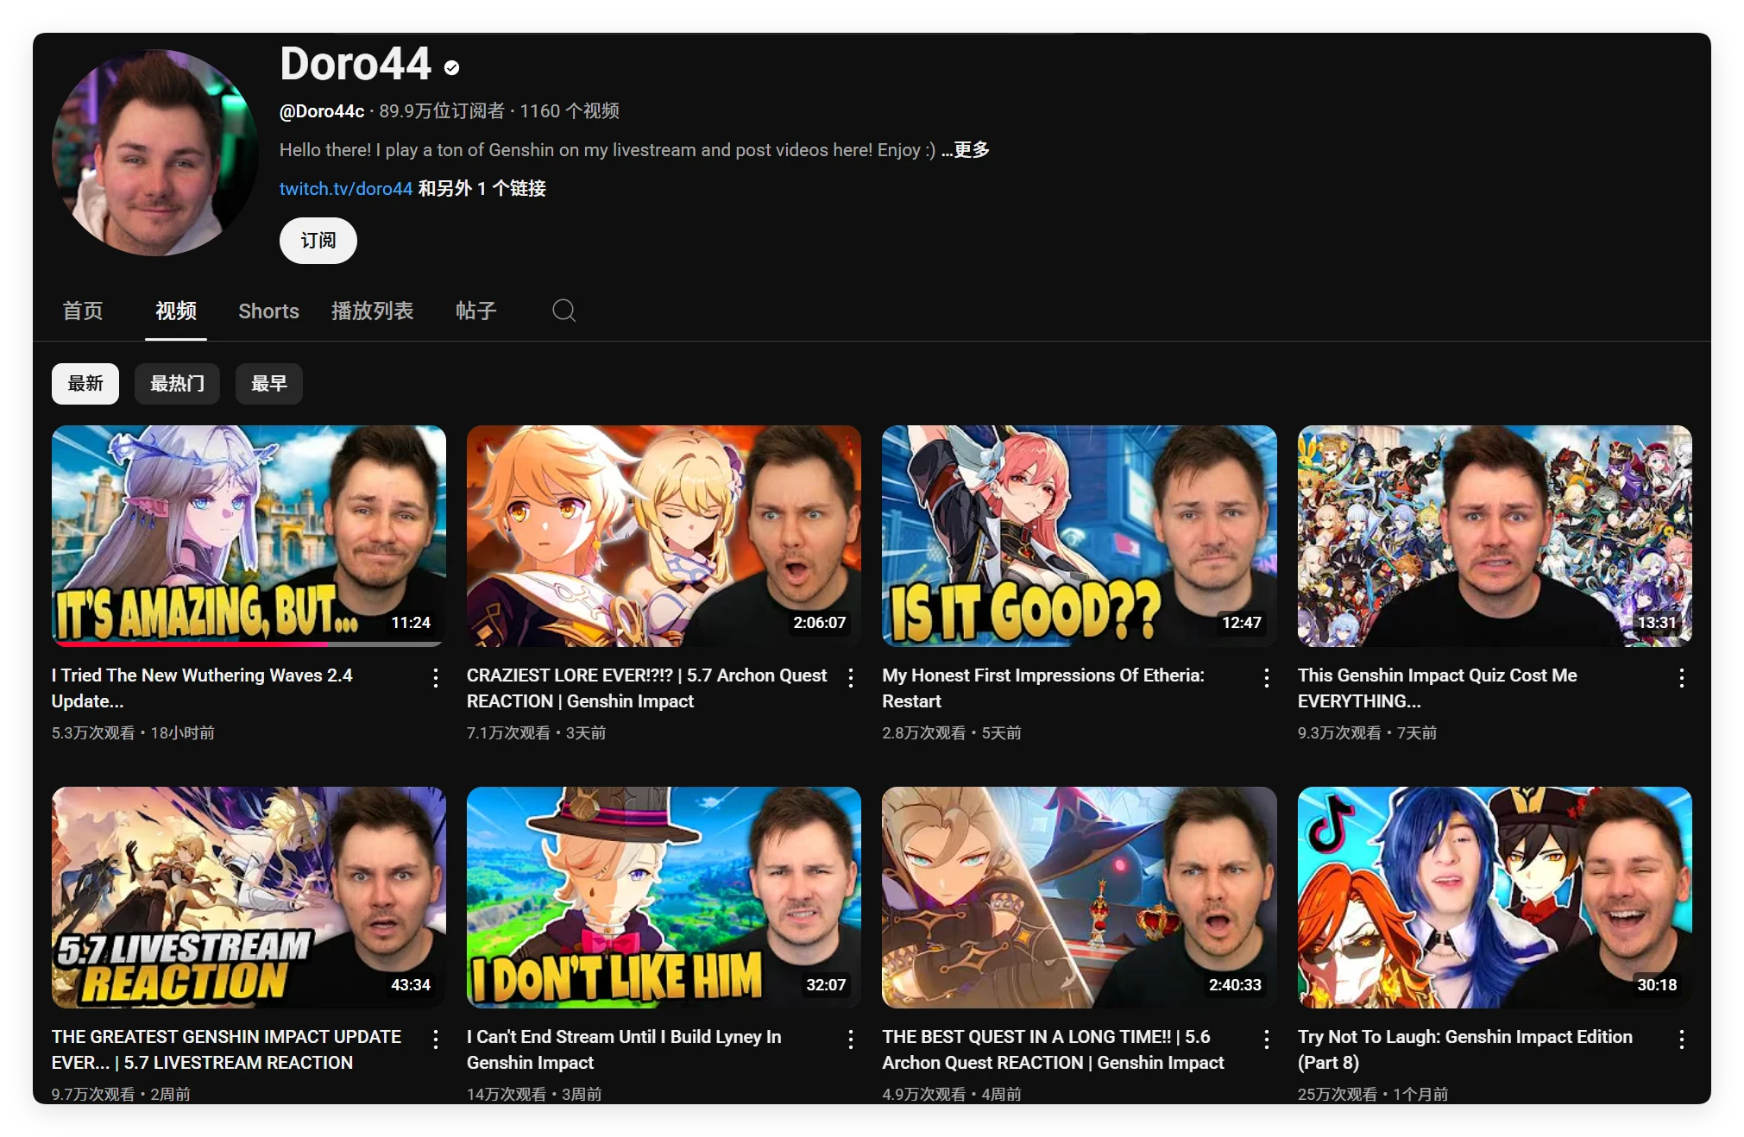Open the IS IT GOOD?? thumbnail
Image resolution: width=1744 pixels, height=1137 pixels.
point(1080,536)
